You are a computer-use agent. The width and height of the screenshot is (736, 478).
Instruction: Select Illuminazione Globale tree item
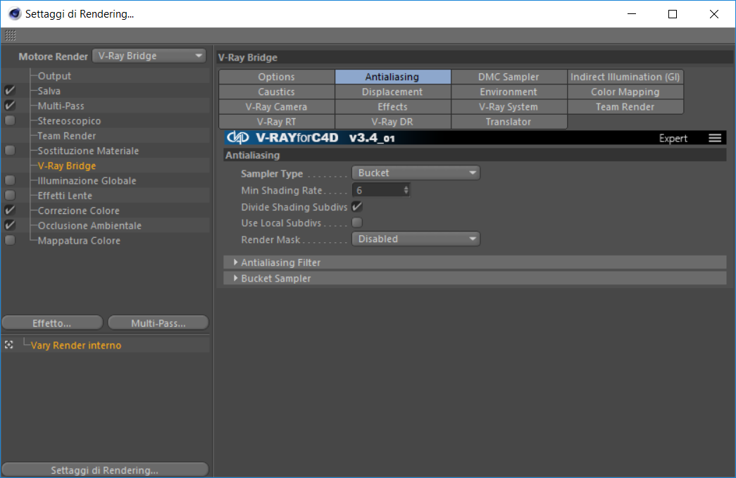coord(87,181)
